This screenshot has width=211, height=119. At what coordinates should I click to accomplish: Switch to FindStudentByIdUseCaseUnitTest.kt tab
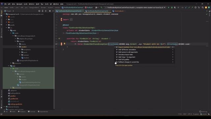tap(70, 11)
